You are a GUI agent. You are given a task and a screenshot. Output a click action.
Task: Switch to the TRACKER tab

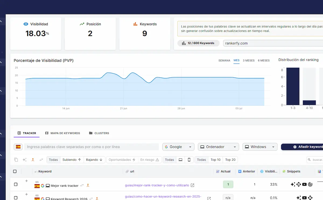27,133
